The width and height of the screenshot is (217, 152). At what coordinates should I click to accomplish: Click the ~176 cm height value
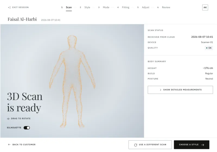click(x=208, y=68)
